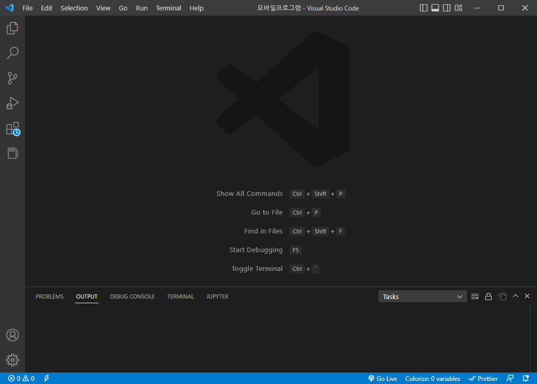Open the Accounts menu icon
Screen dimensions: 537x384
(13, 335)
